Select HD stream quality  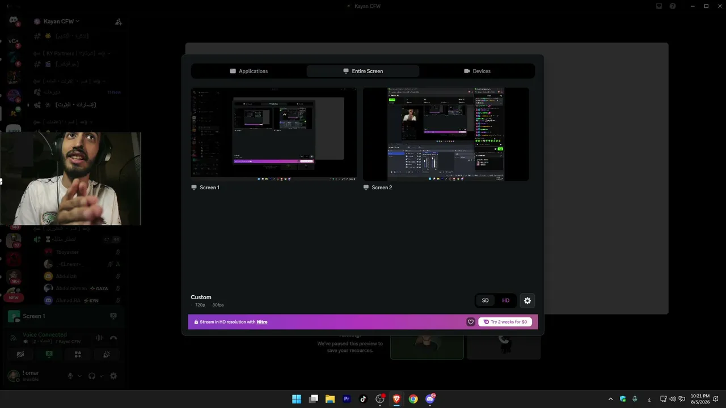(x=506, y=300)
